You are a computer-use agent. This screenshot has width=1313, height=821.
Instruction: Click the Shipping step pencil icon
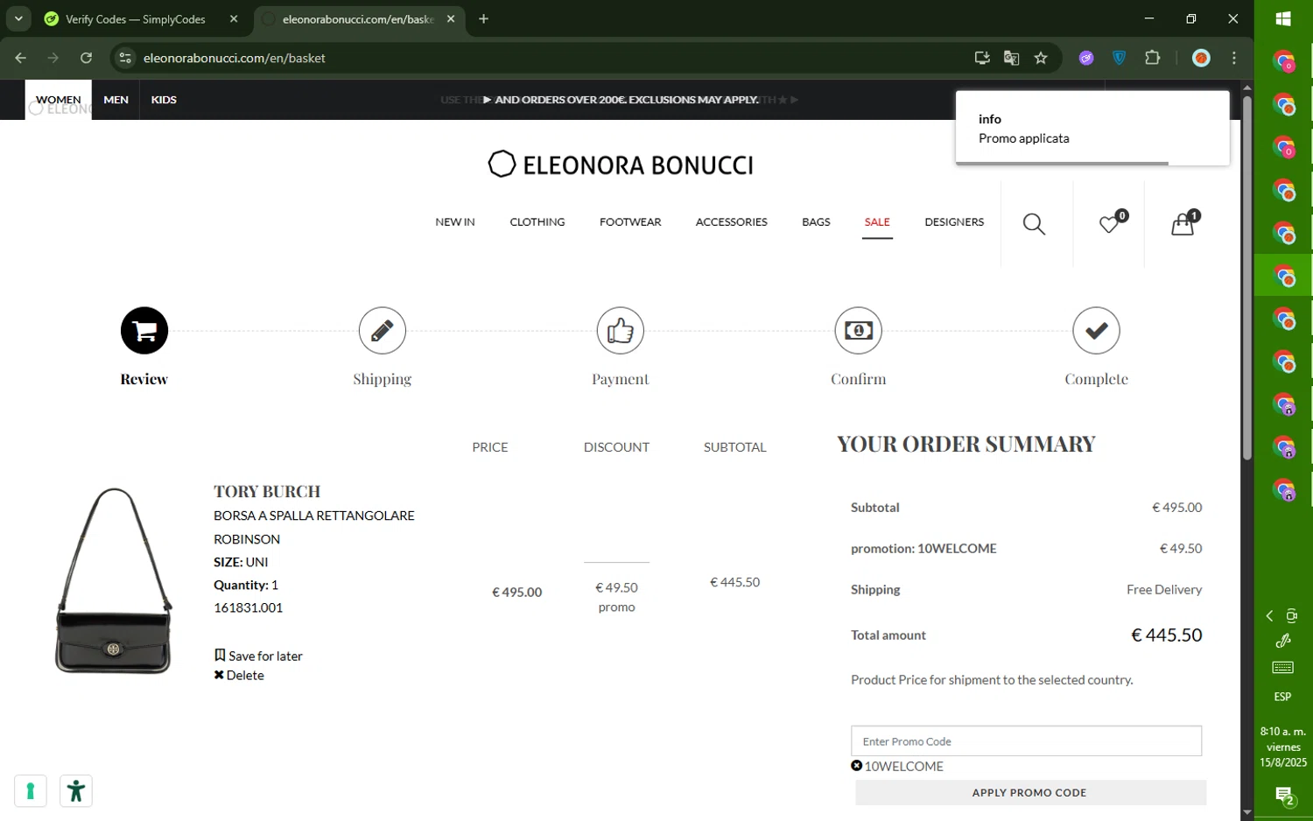click(383, 331)
